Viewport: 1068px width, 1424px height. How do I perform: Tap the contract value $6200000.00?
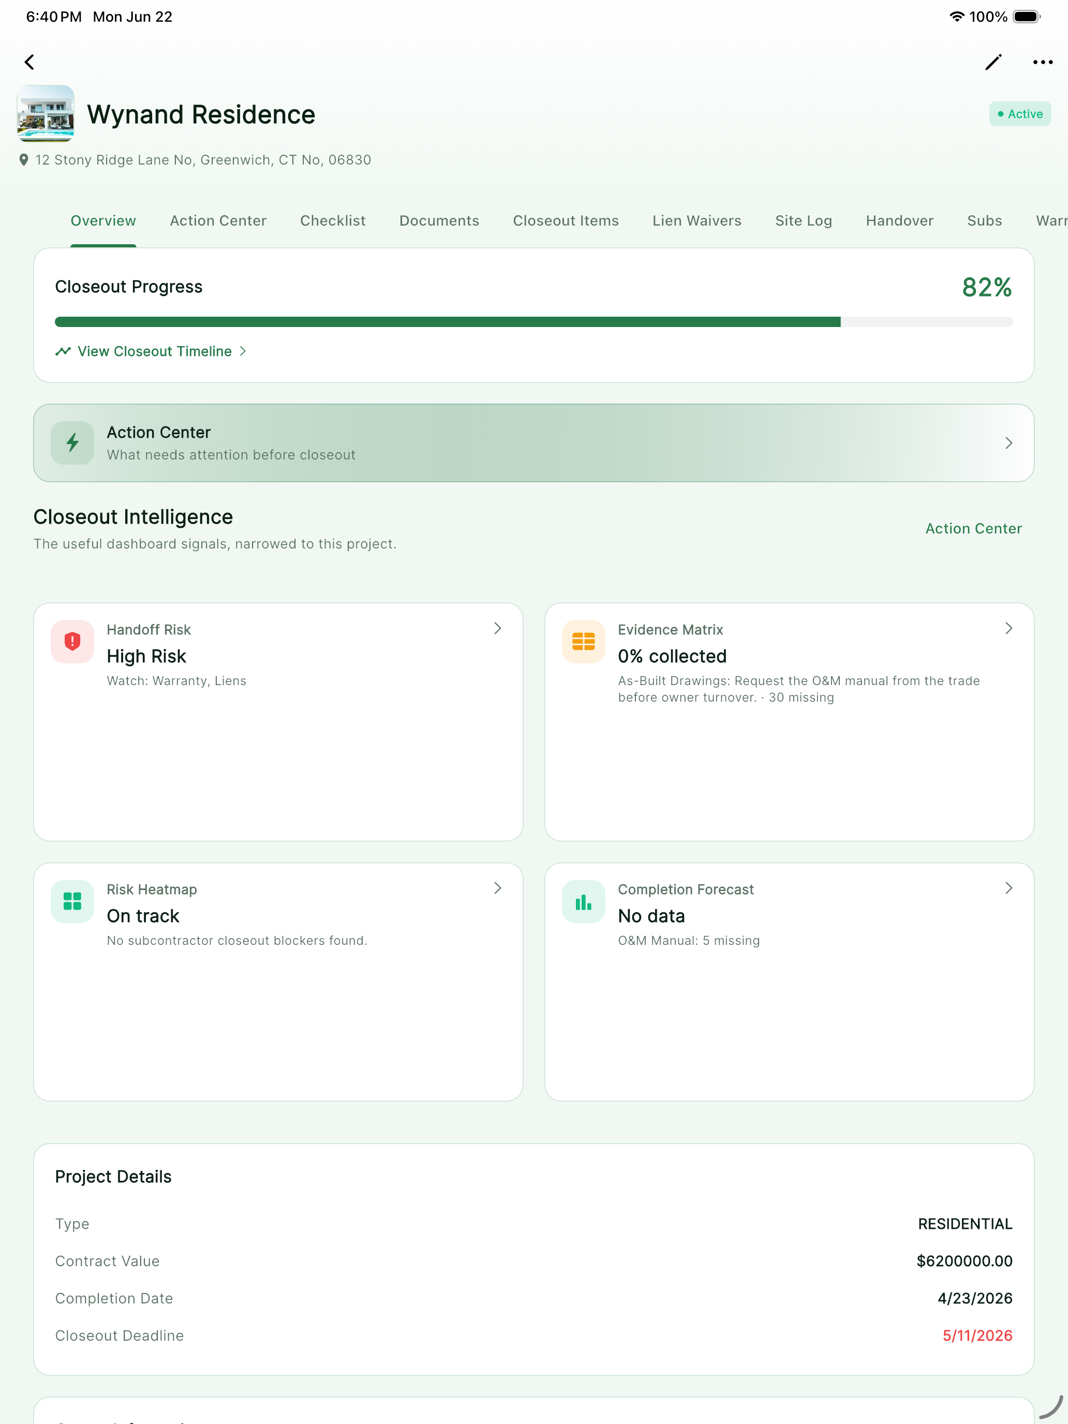(965, 1261)
